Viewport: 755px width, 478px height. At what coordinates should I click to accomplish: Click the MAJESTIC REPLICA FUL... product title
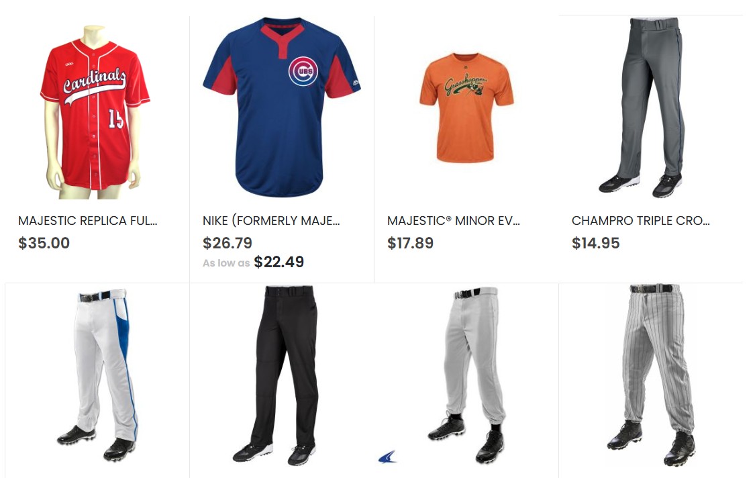(88, 221)
